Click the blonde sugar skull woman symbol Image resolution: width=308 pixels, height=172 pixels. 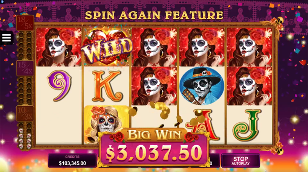tap(106, 125)
